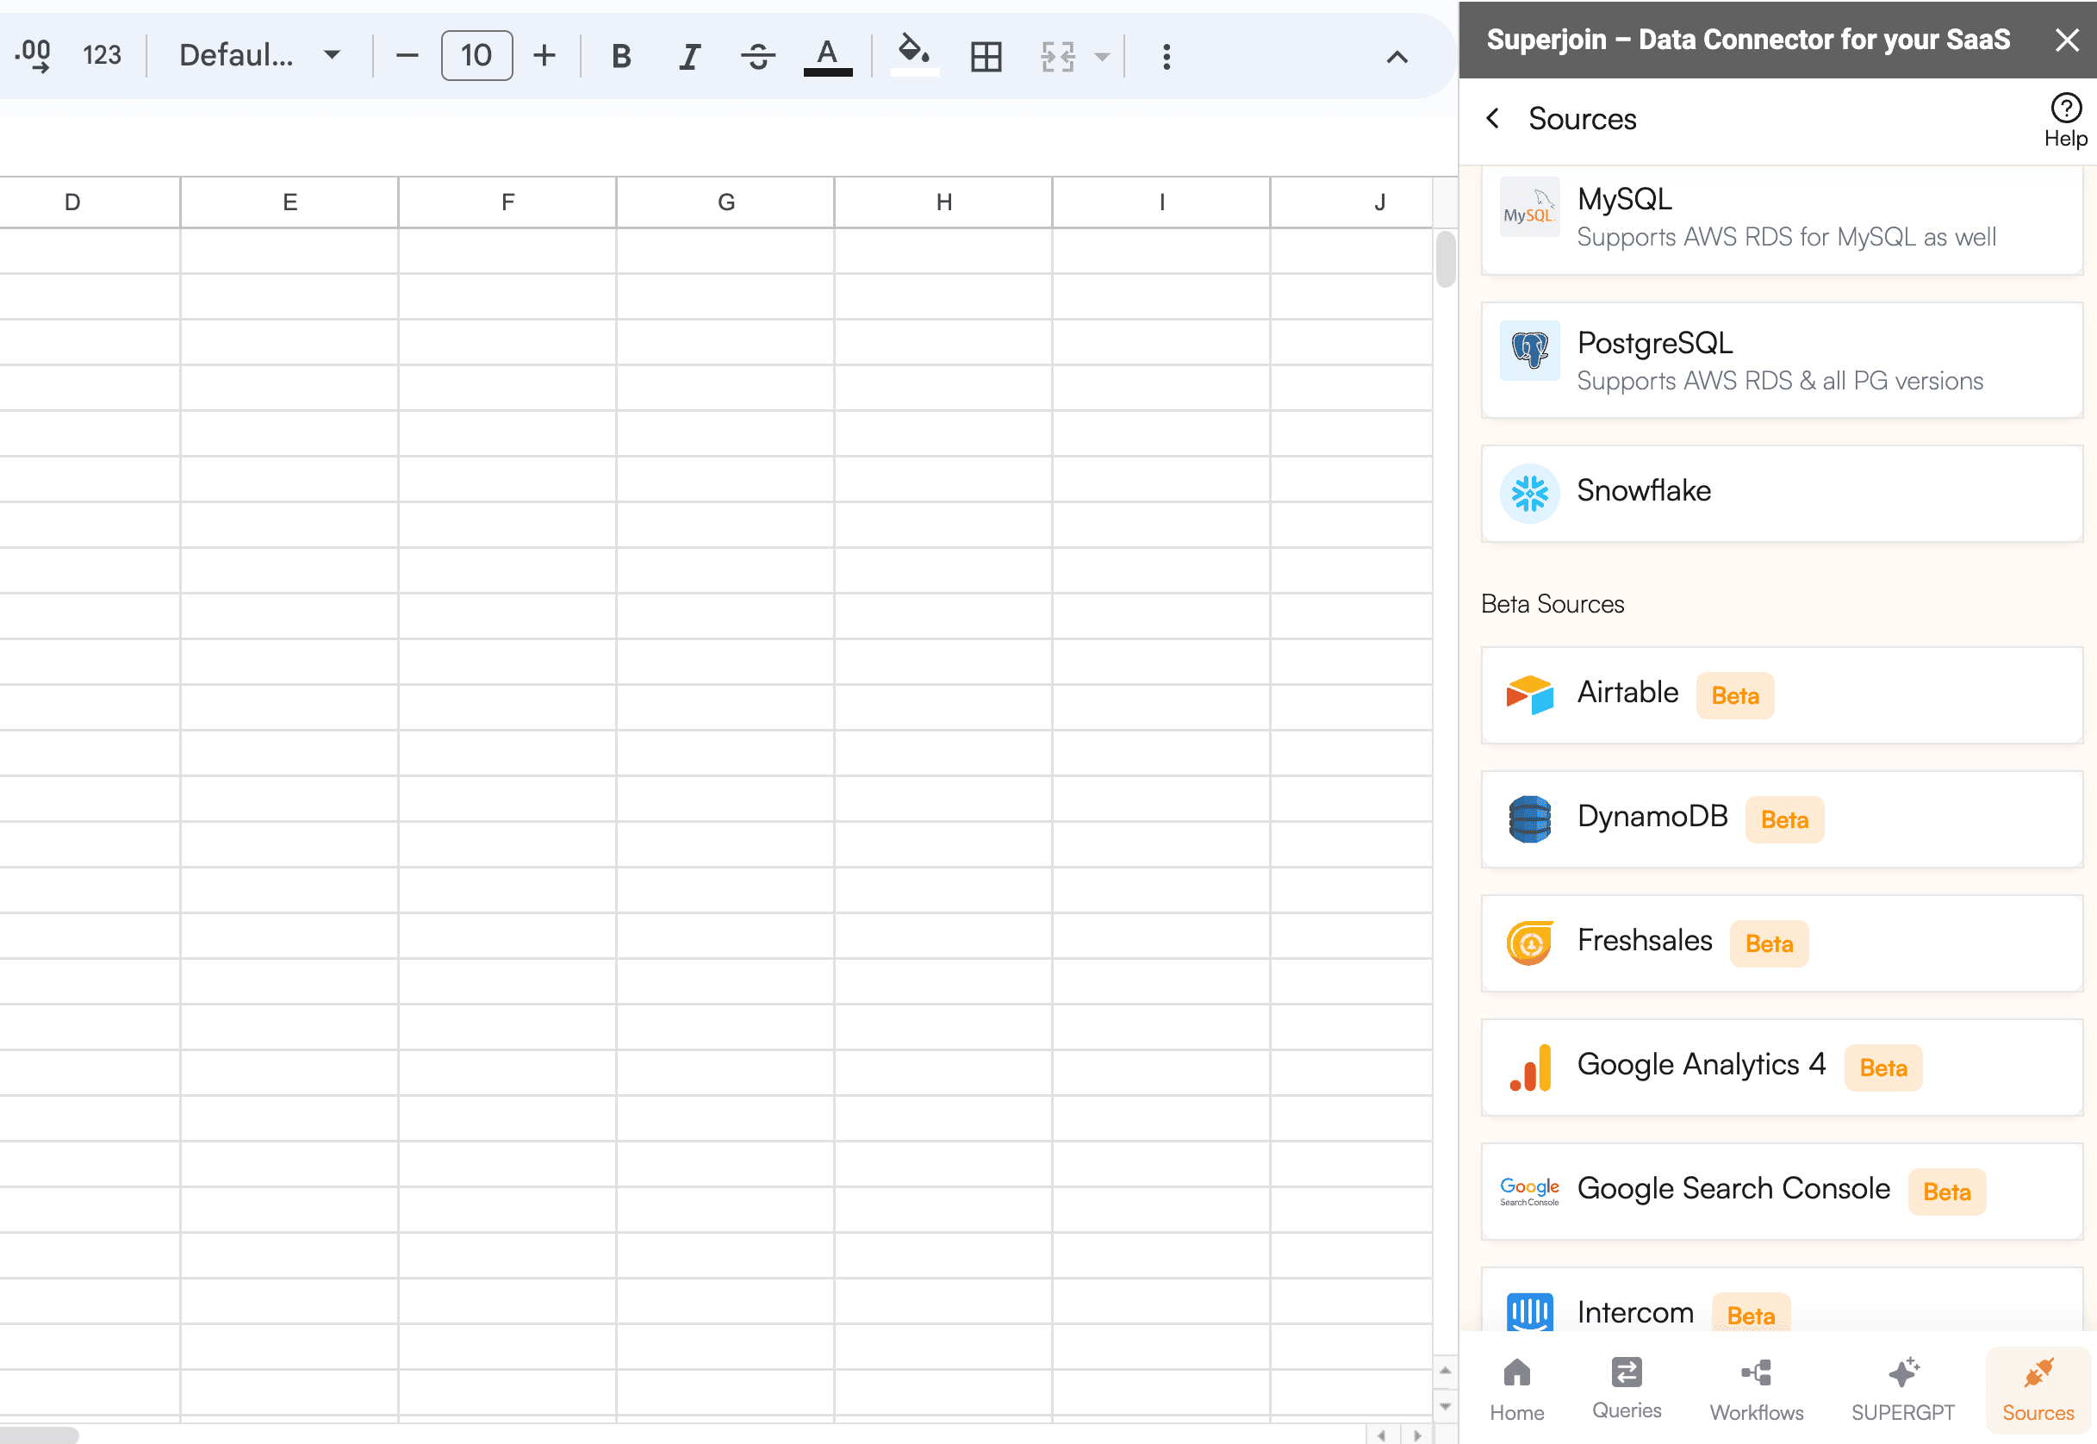Choose the Intercom source name
This screenshot has height=1444, width=2097.
1634,1312
